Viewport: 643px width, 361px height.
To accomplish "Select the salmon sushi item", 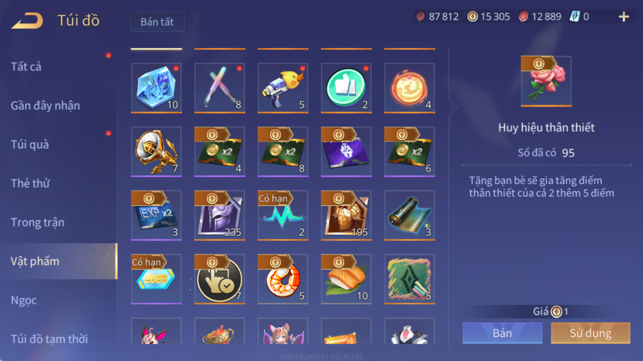I will click(x=346, y=279).
